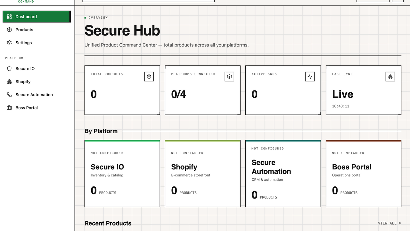Click 'CRM & automation' description text
Screen dimensions: 410x231
coord(267,180)
